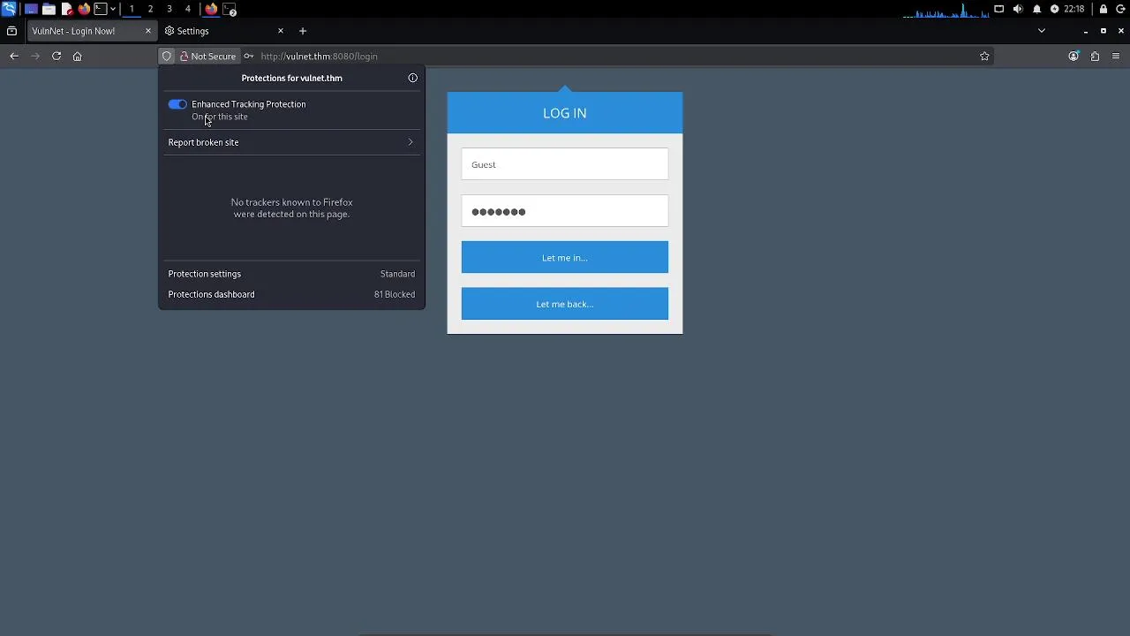Click the power manager tray icon
Screen dimensions: 1130x636
1054,9
